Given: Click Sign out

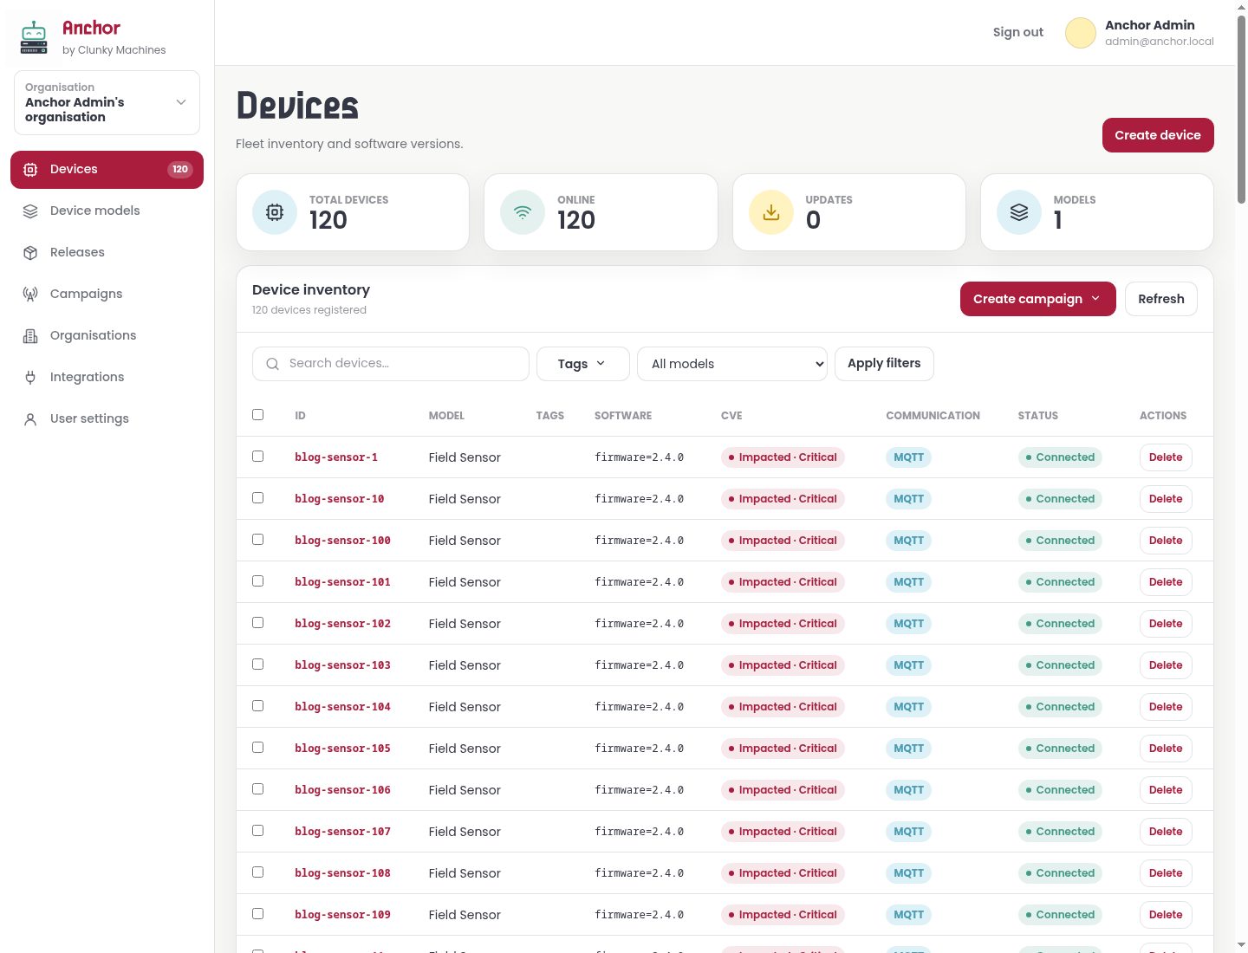Looking at the screenshot, I should click(1017, 33).
